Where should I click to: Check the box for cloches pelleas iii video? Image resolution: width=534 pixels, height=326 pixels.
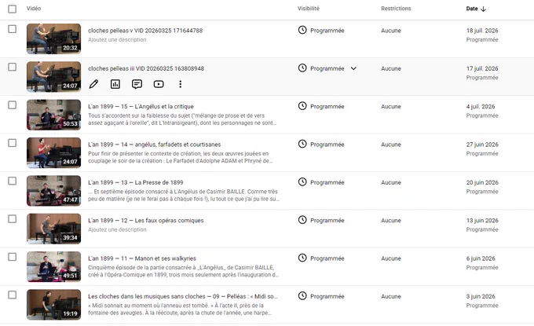tap(13, 67)
